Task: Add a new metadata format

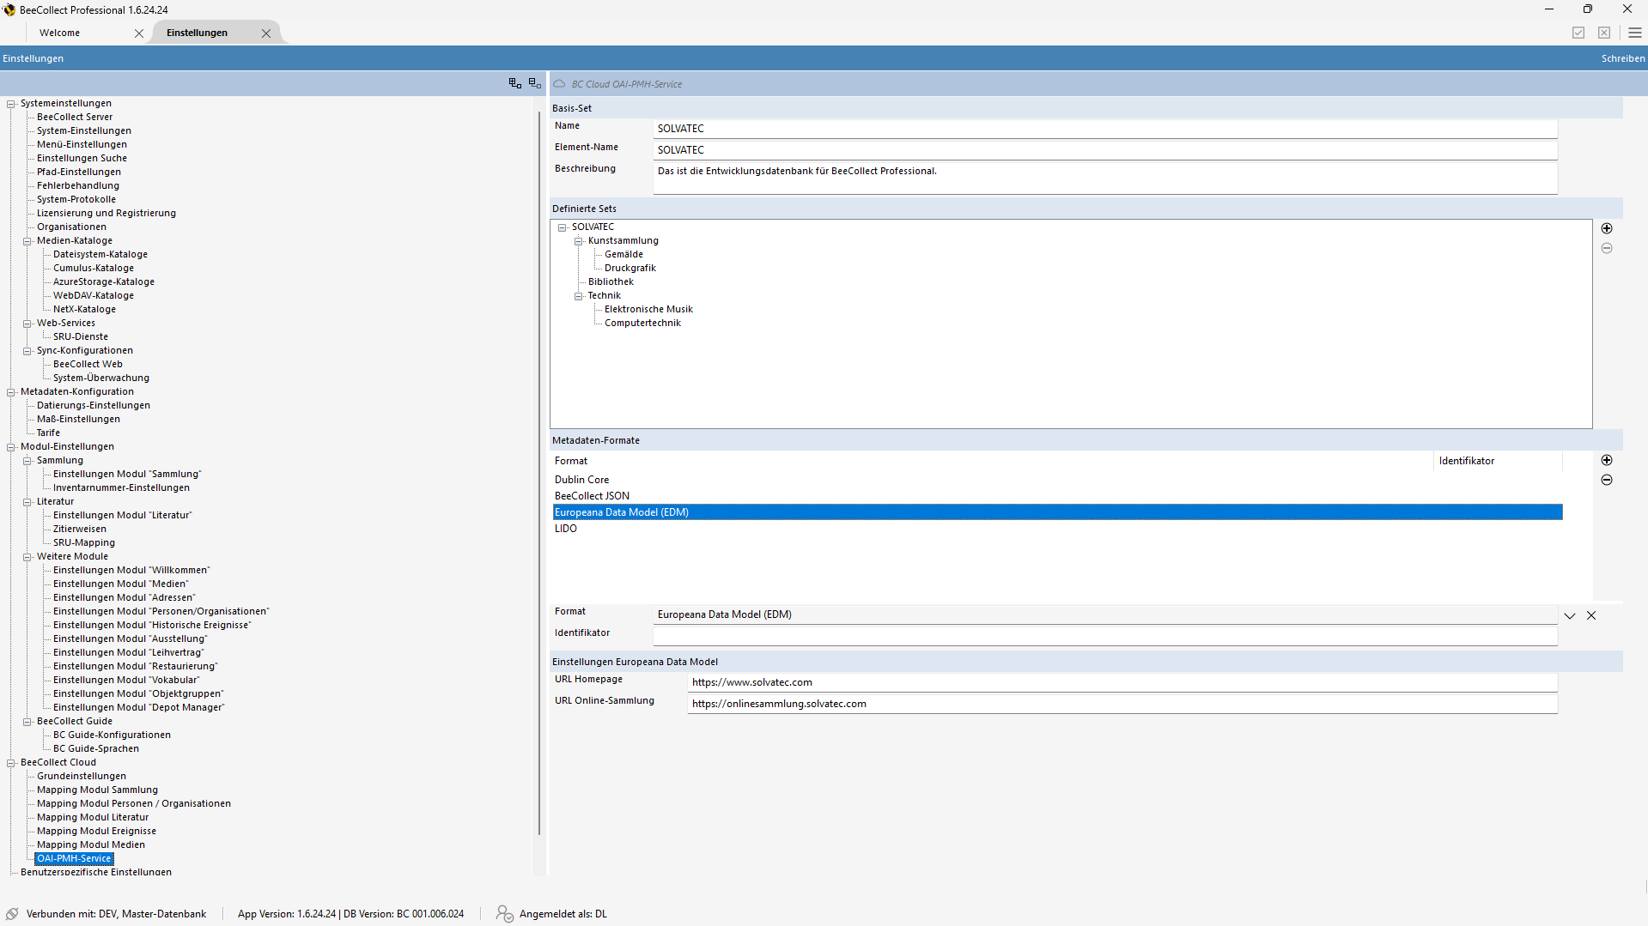Action: point(1606,460)
